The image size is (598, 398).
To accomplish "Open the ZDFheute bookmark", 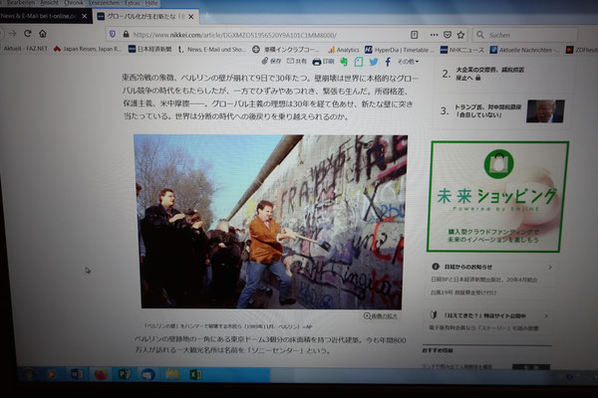I will (x=582, y=50).
